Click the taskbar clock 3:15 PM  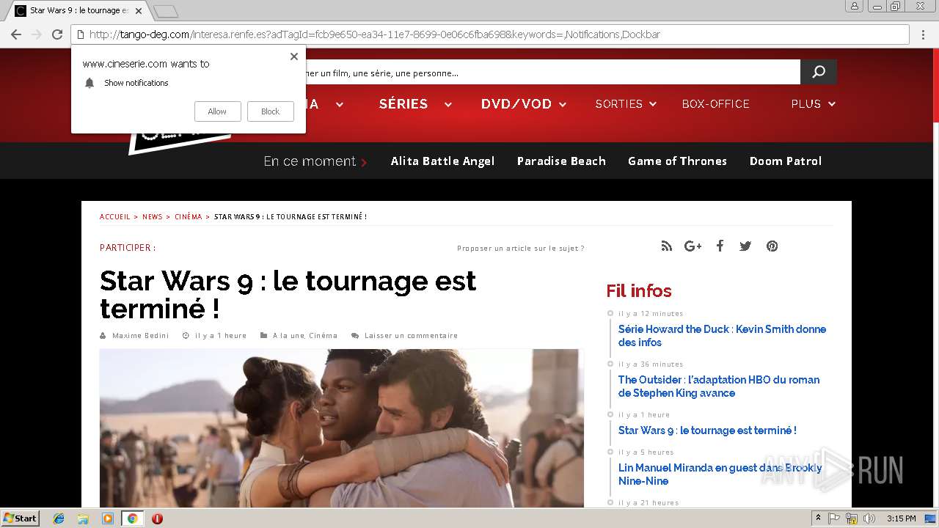[x=901, y=518]
